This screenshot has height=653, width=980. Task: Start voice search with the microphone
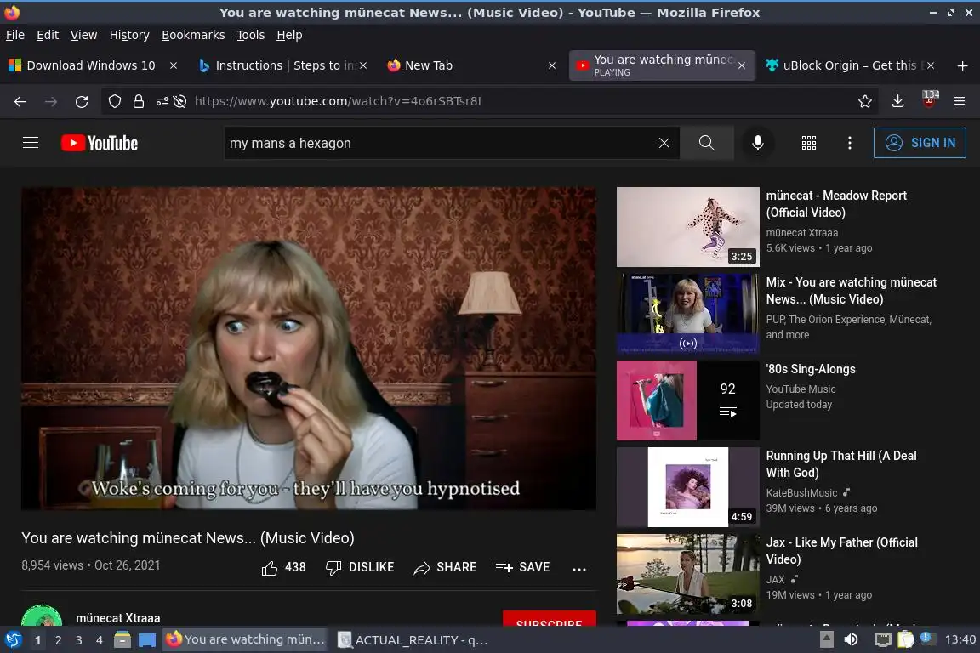[757, 143]
